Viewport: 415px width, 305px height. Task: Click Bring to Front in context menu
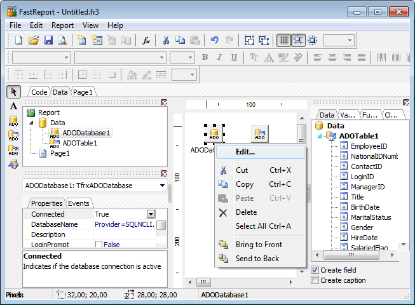(x=259, y=245)
